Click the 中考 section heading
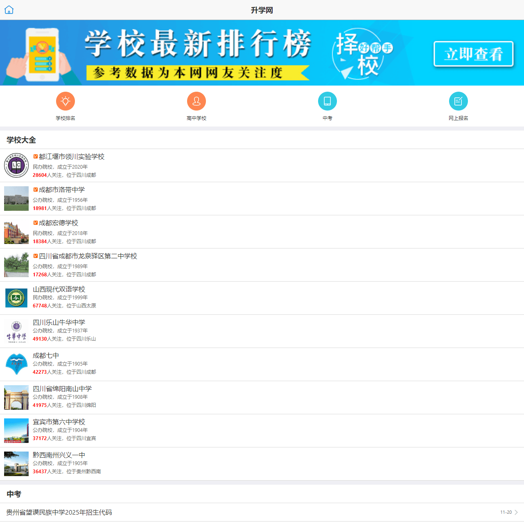 [14, 494]
